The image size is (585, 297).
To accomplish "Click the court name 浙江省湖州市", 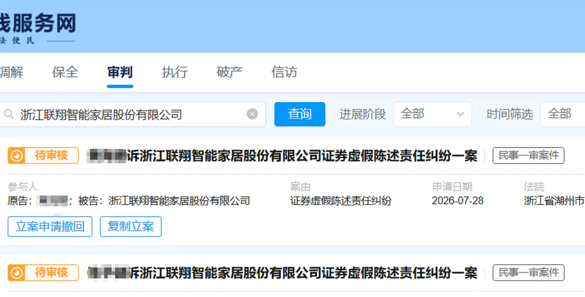I will tap(554, 201).
